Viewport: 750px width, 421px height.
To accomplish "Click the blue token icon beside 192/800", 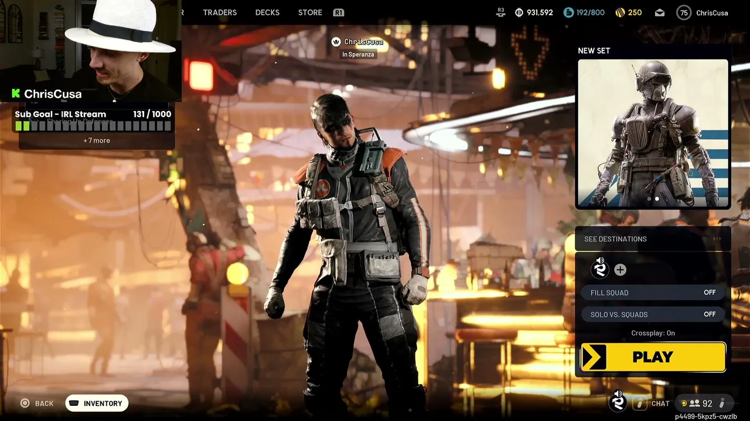I will (568, 12).
